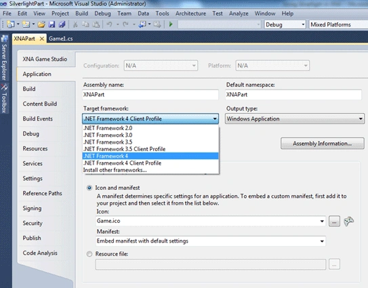Open the Icon Game.ico dropdown
This screenshot has height=288, width=368.
coord(211,221)
